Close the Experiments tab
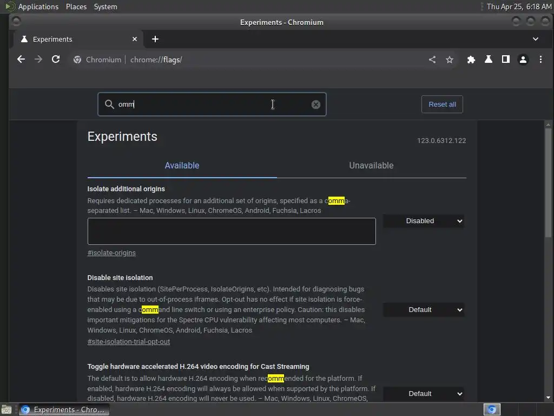The width and height of the screenshot is (554, 416). 135,39
